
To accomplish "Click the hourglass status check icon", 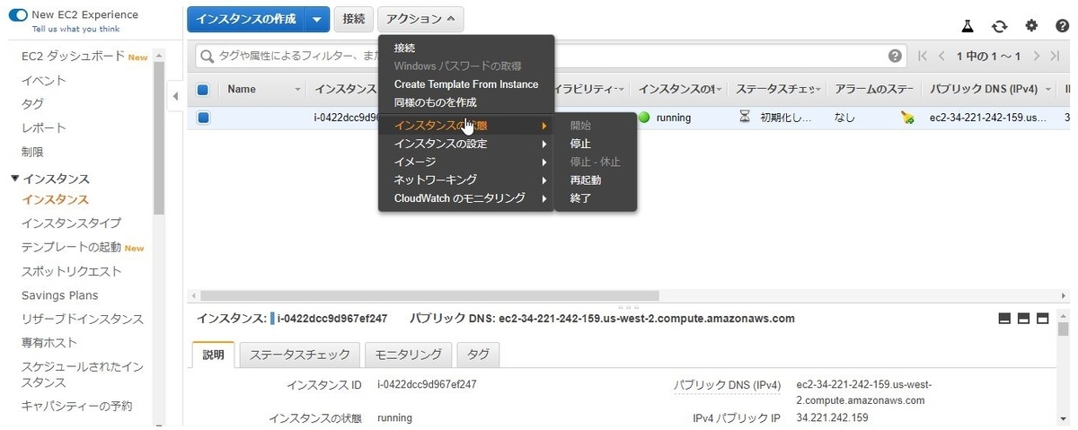I will pyautogui.click(x=744, y=117).
